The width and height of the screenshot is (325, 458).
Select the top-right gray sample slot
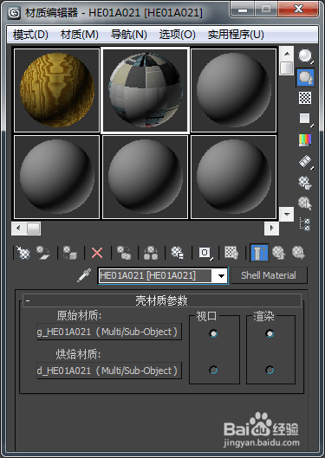tap(233, 90)
